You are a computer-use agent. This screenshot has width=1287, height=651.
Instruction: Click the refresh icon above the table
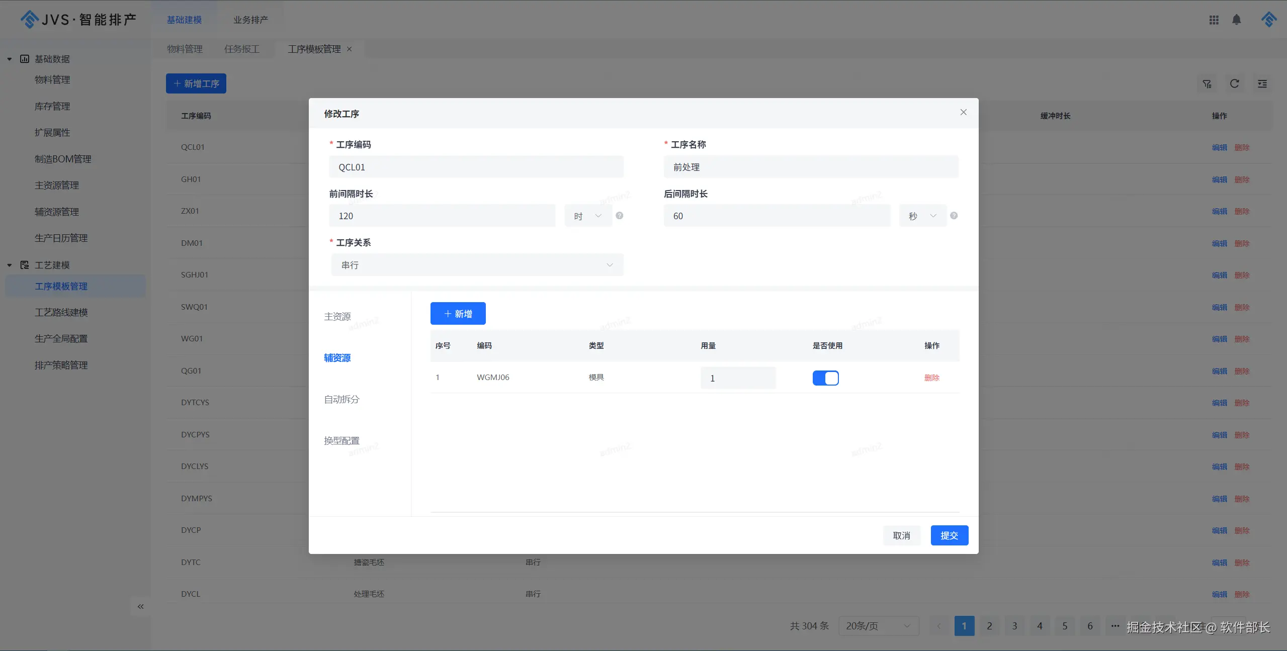pos(1234,84)
